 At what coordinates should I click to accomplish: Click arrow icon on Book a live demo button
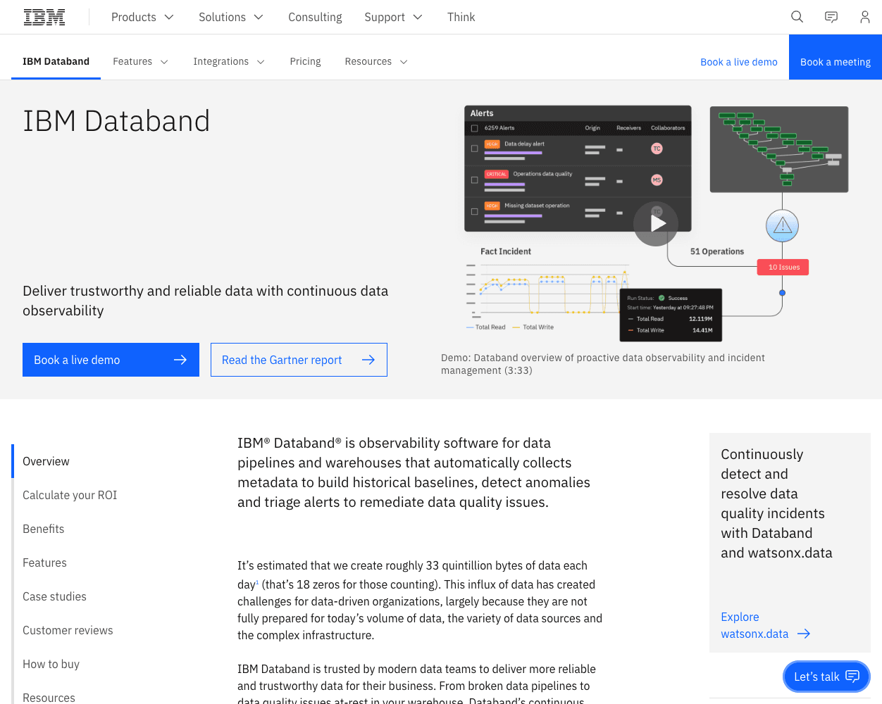tap(180, 360)
